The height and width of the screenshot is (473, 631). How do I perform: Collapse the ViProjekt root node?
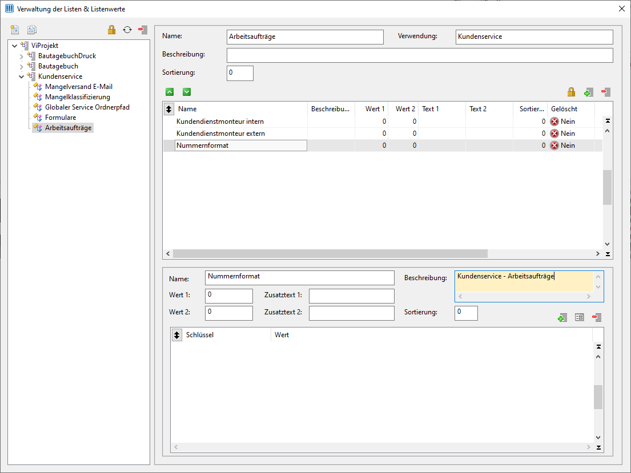click(x=14, y=46)
